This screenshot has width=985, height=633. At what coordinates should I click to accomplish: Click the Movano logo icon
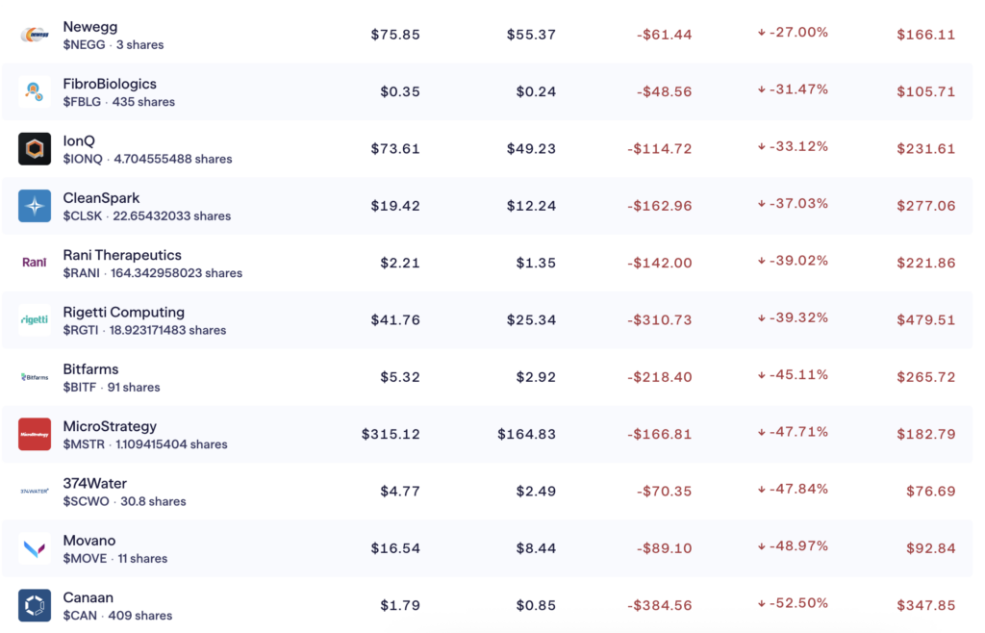tap(35, 548)
